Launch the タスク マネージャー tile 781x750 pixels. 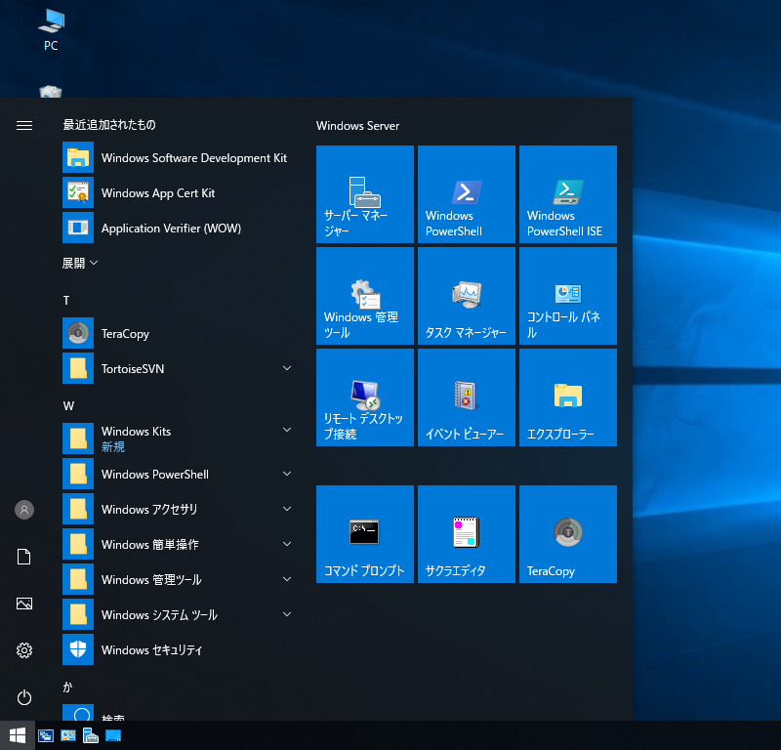(467, 296)
